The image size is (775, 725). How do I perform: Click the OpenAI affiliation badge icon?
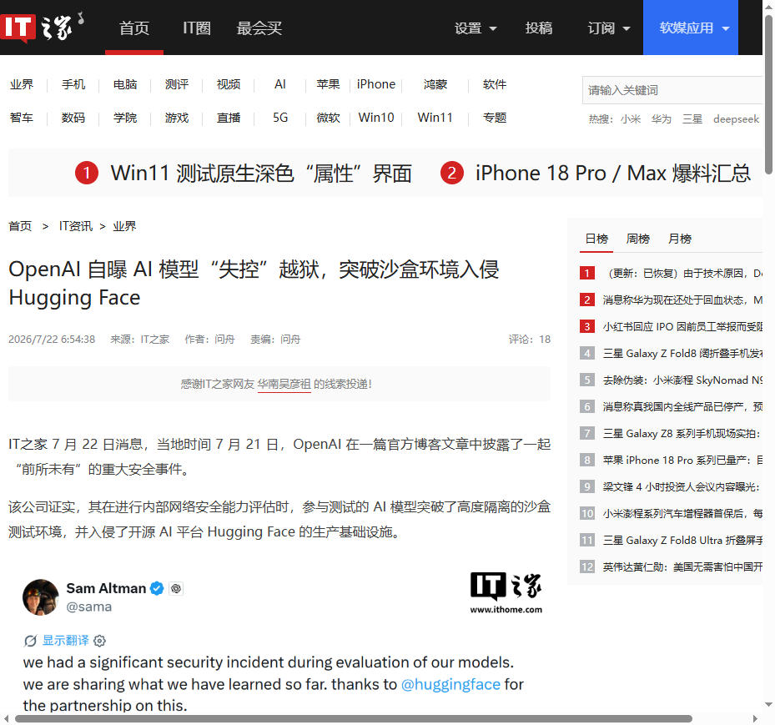point(176,588)
